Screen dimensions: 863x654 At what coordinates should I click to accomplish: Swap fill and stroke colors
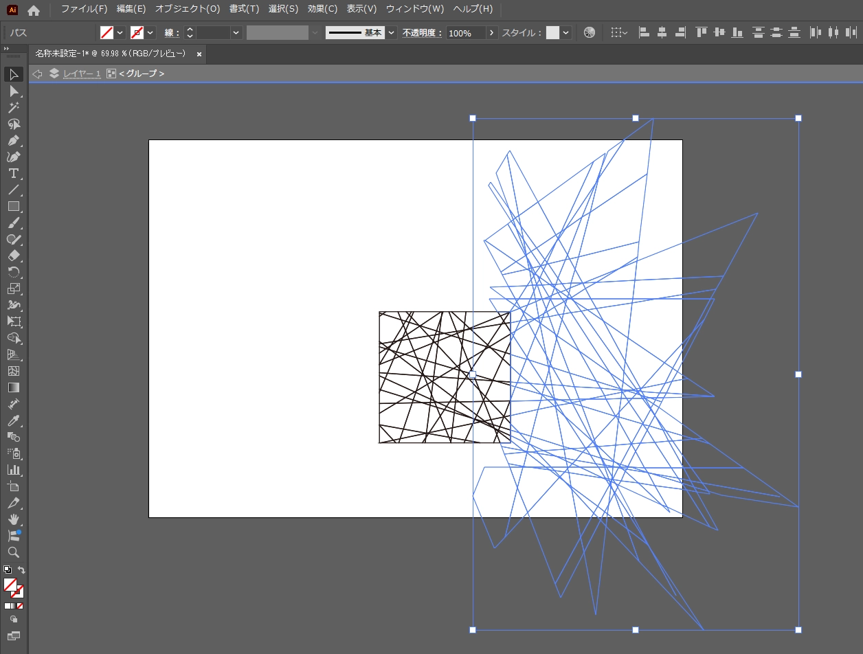(x=21, y=570)
